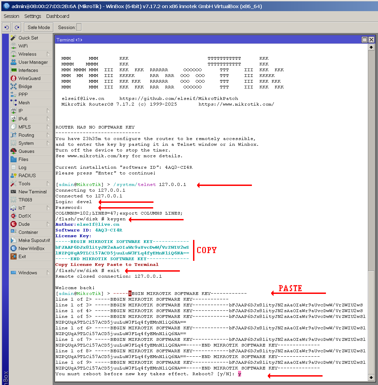Click the WireGuard icon in sidebar
378x385 pixels.
pyautogui.click(x=14, y=78)
